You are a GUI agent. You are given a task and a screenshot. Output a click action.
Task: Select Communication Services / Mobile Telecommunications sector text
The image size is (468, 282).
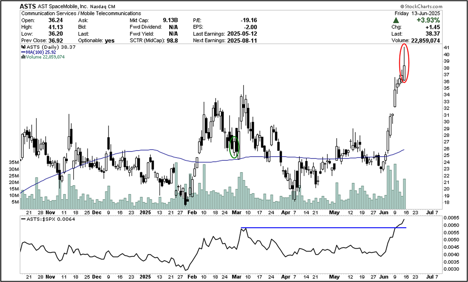[x=81, y=14]
